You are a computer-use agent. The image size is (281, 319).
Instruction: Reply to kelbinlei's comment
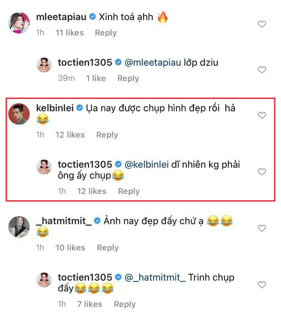click(x=107, y=135)
